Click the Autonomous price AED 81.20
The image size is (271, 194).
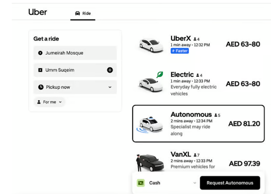244,124
